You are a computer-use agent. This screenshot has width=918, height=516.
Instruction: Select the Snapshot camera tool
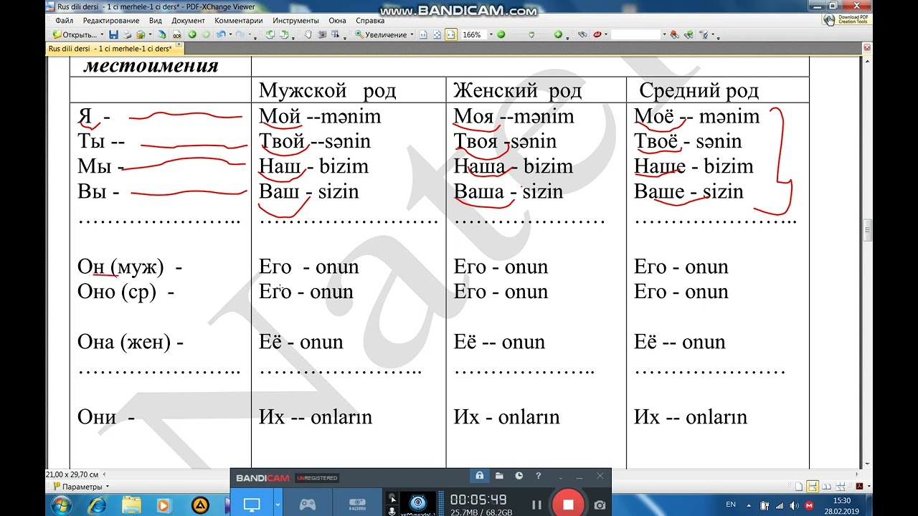click(x=323, y=34)
